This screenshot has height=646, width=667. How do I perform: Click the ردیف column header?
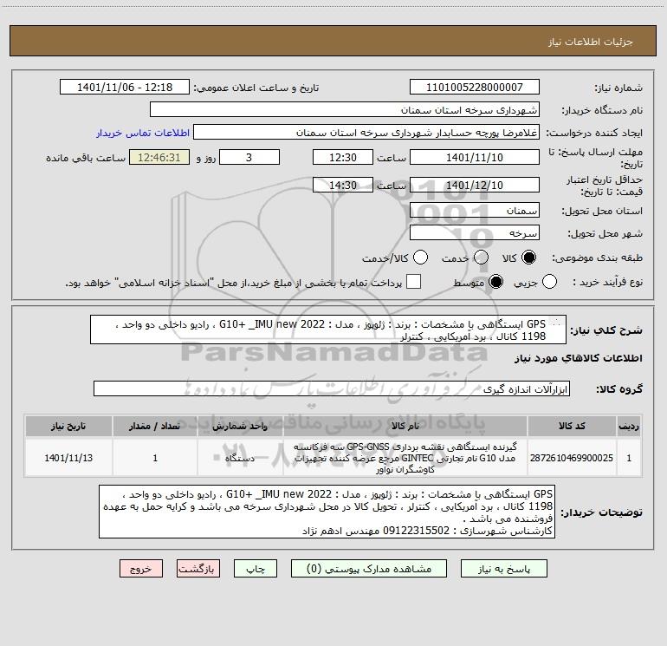629,426
